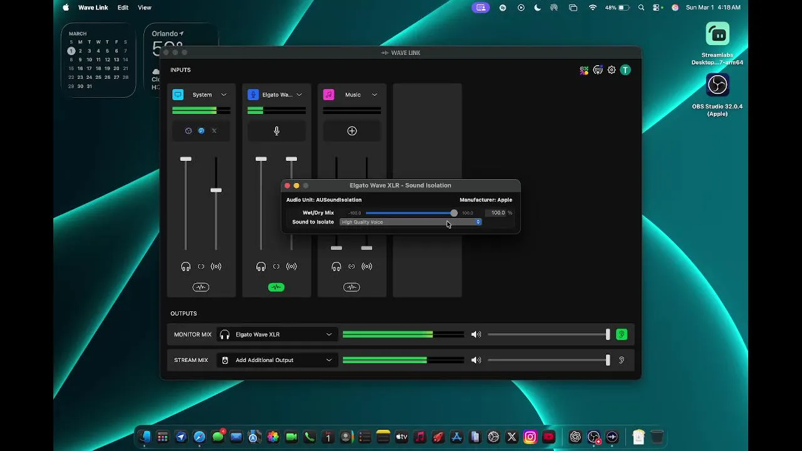802x451 pixels.
Task: Click the Monitor Mix output volume slider
Action: [549, 334]
